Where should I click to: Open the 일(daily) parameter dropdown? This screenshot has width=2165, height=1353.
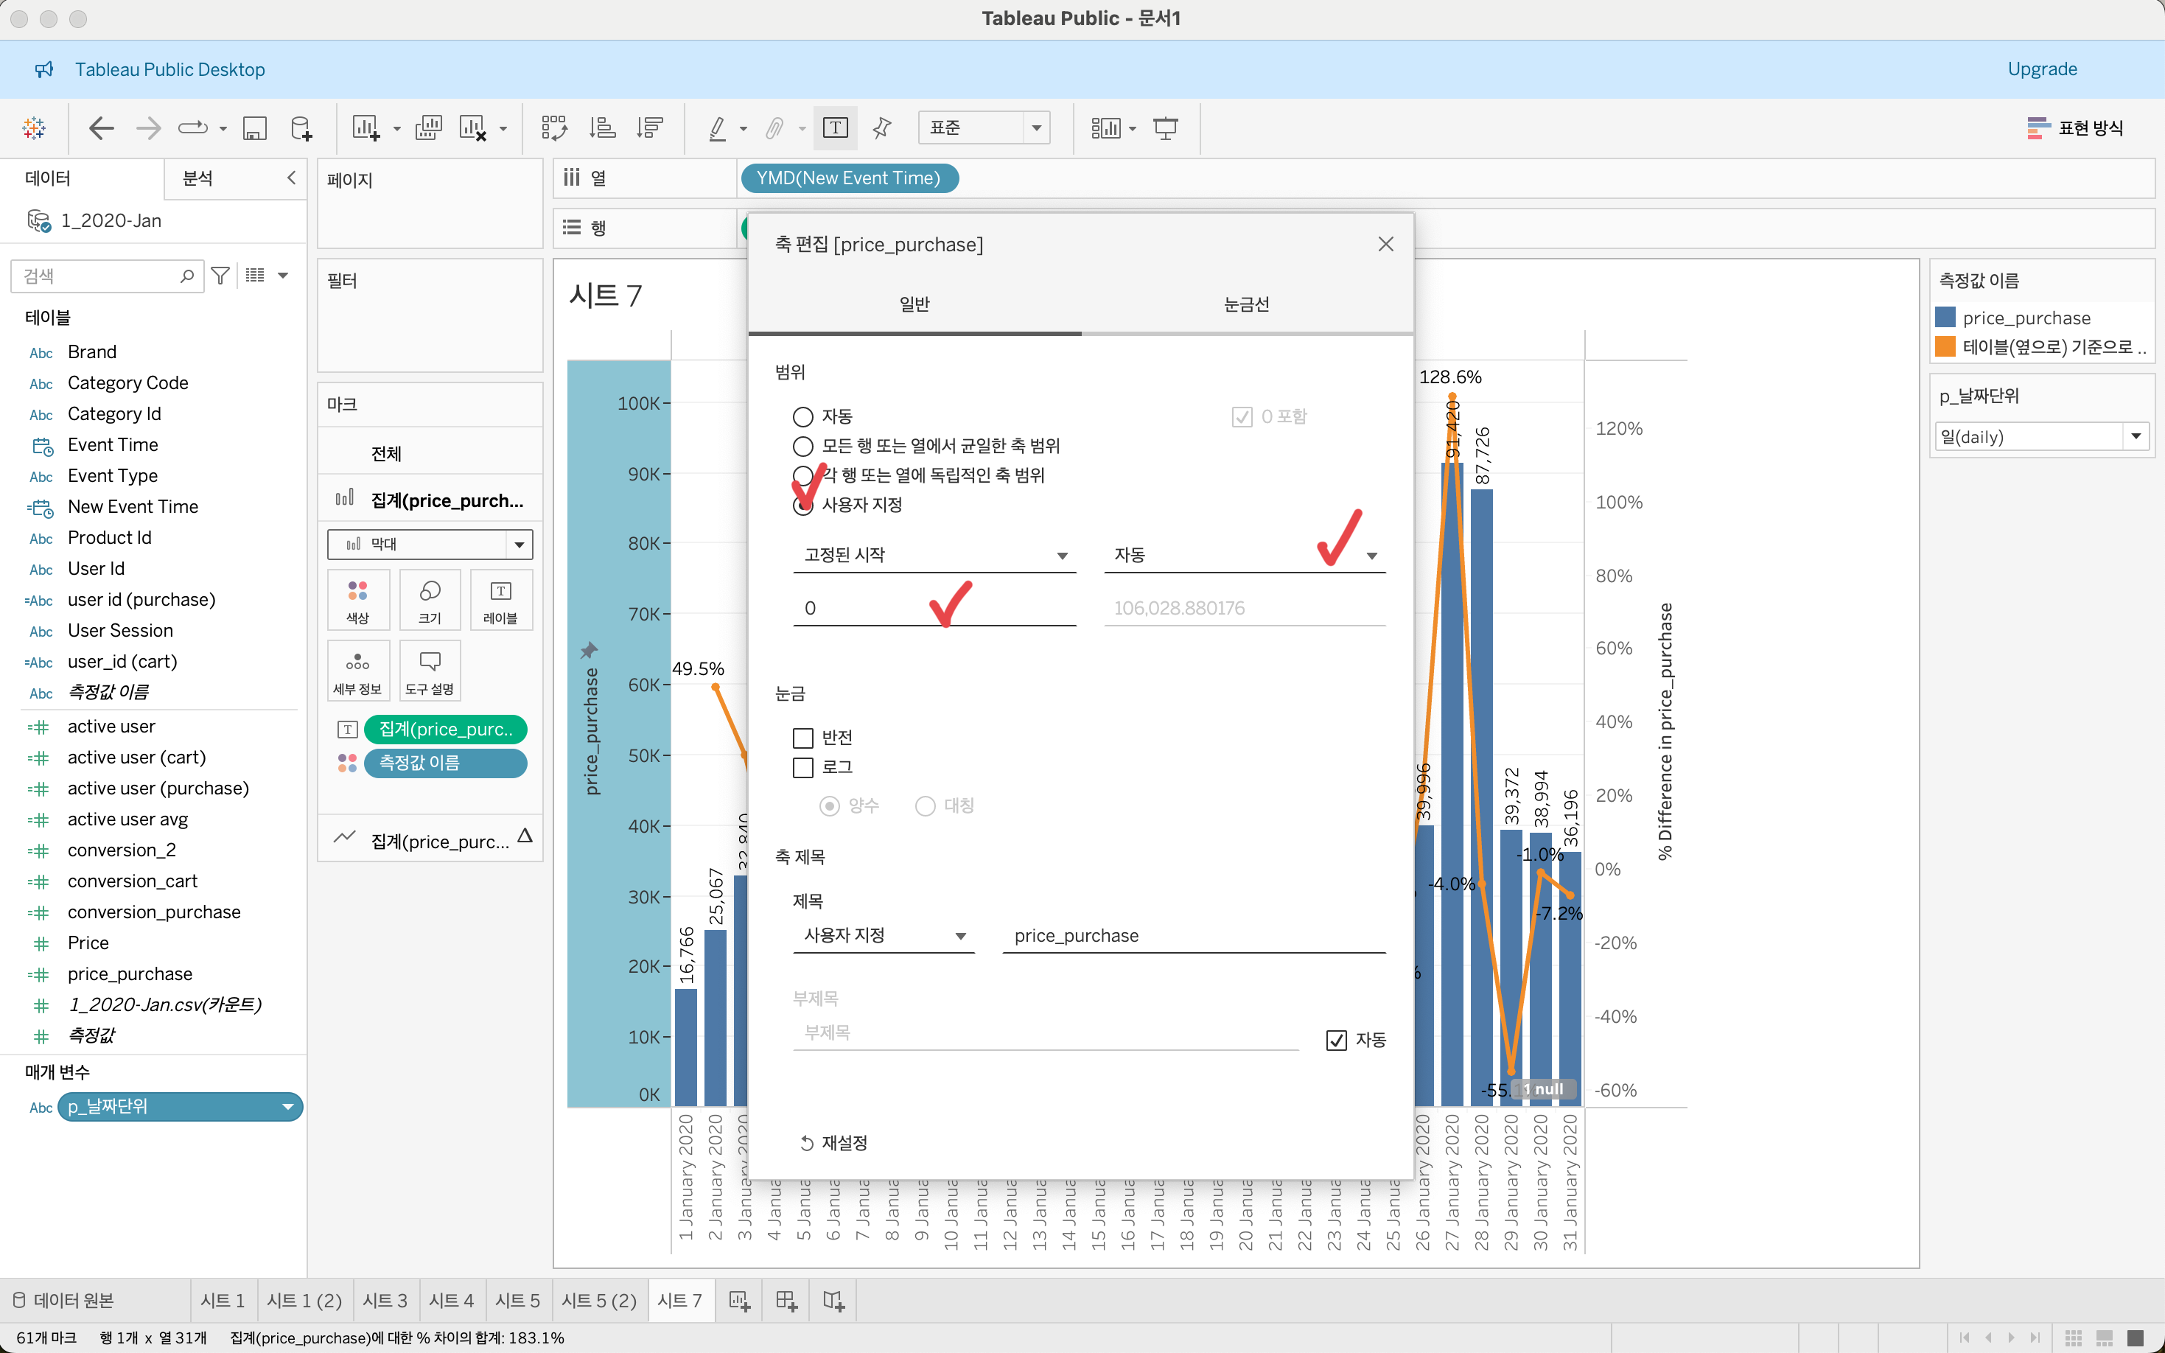pyautogui.click(x=2136, y=437)
